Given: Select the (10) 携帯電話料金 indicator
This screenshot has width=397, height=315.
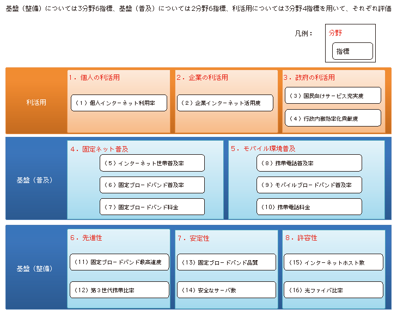Looking at the screenshot, I should [x=309, y=207].
